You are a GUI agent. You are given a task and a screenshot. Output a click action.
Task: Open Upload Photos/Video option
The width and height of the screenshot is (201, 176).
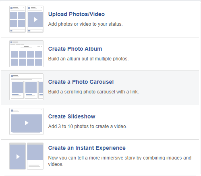pos(77,14)
